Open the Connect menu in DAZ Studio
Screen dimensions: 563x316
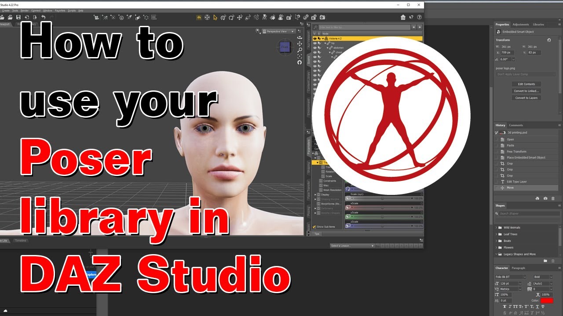pyautogui.click(x=36, y=10)
